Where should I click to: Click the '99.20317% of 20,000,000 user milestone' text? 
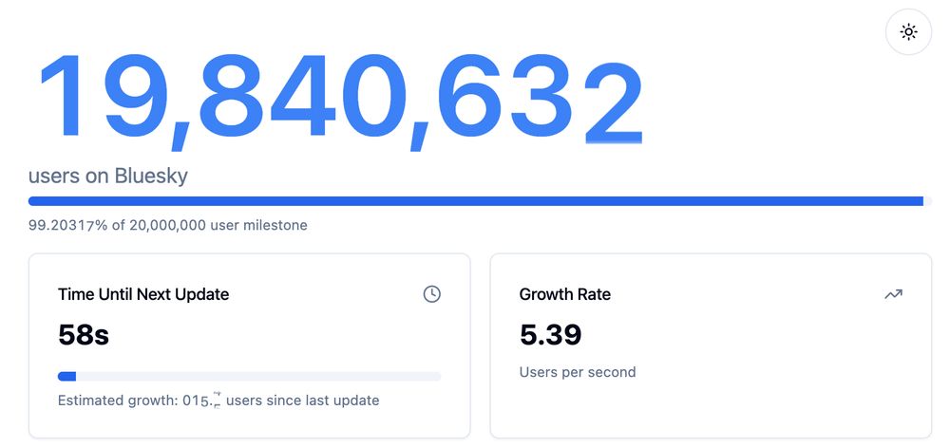pyautogui.click(x=168, y=226)
